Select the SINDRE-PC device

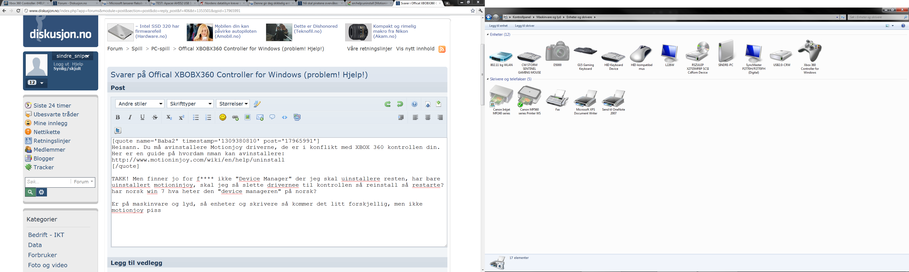(726, 53)
